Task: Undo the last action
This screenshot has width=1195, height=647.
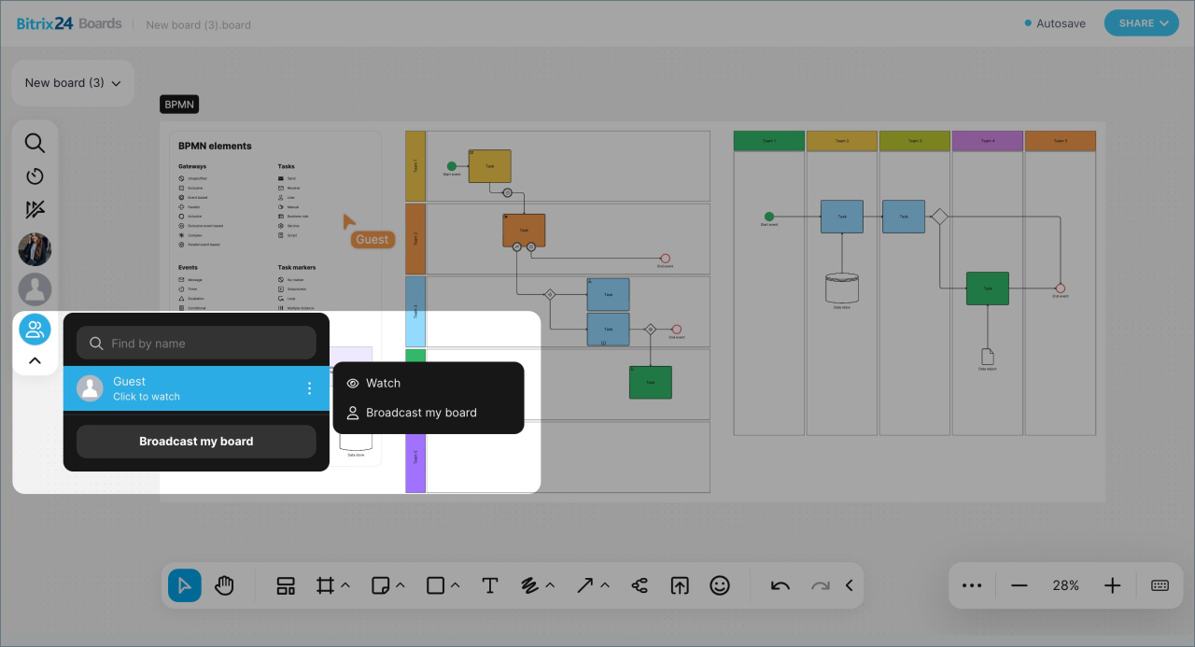Action: tap(780, 585)
